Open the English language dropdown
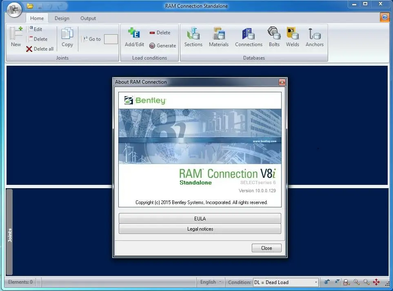393x291 pixels. (x=211, y=282)
